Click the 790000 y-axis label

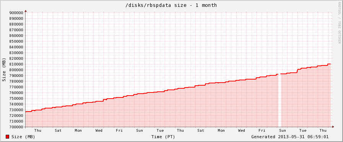tap(16, 76)
